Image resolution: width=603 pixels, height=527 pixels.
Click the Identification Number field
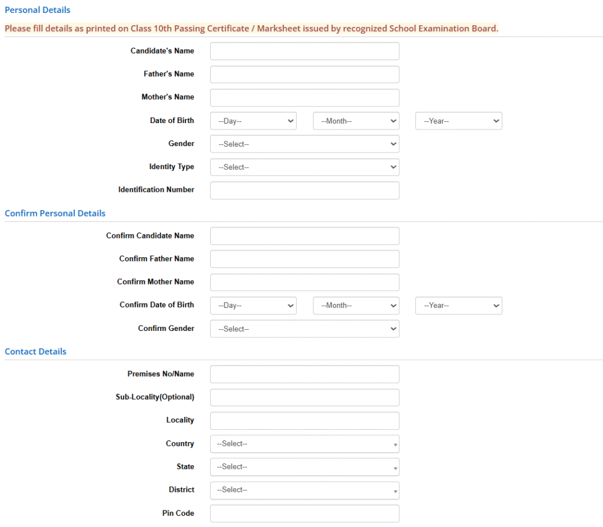coord(304,190)
